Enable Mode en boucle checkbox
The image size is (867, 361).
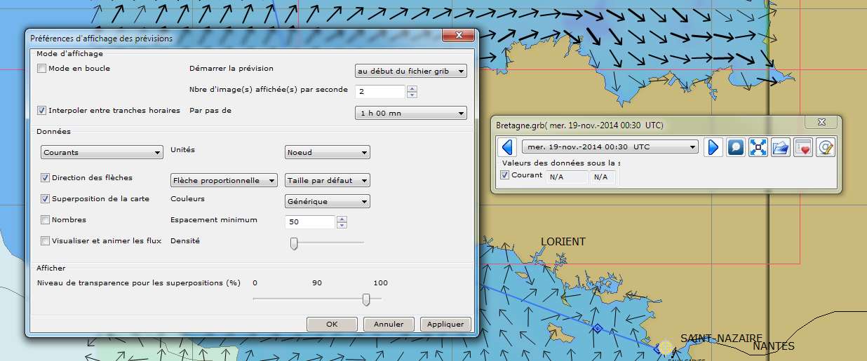click(x=42, y=69)
